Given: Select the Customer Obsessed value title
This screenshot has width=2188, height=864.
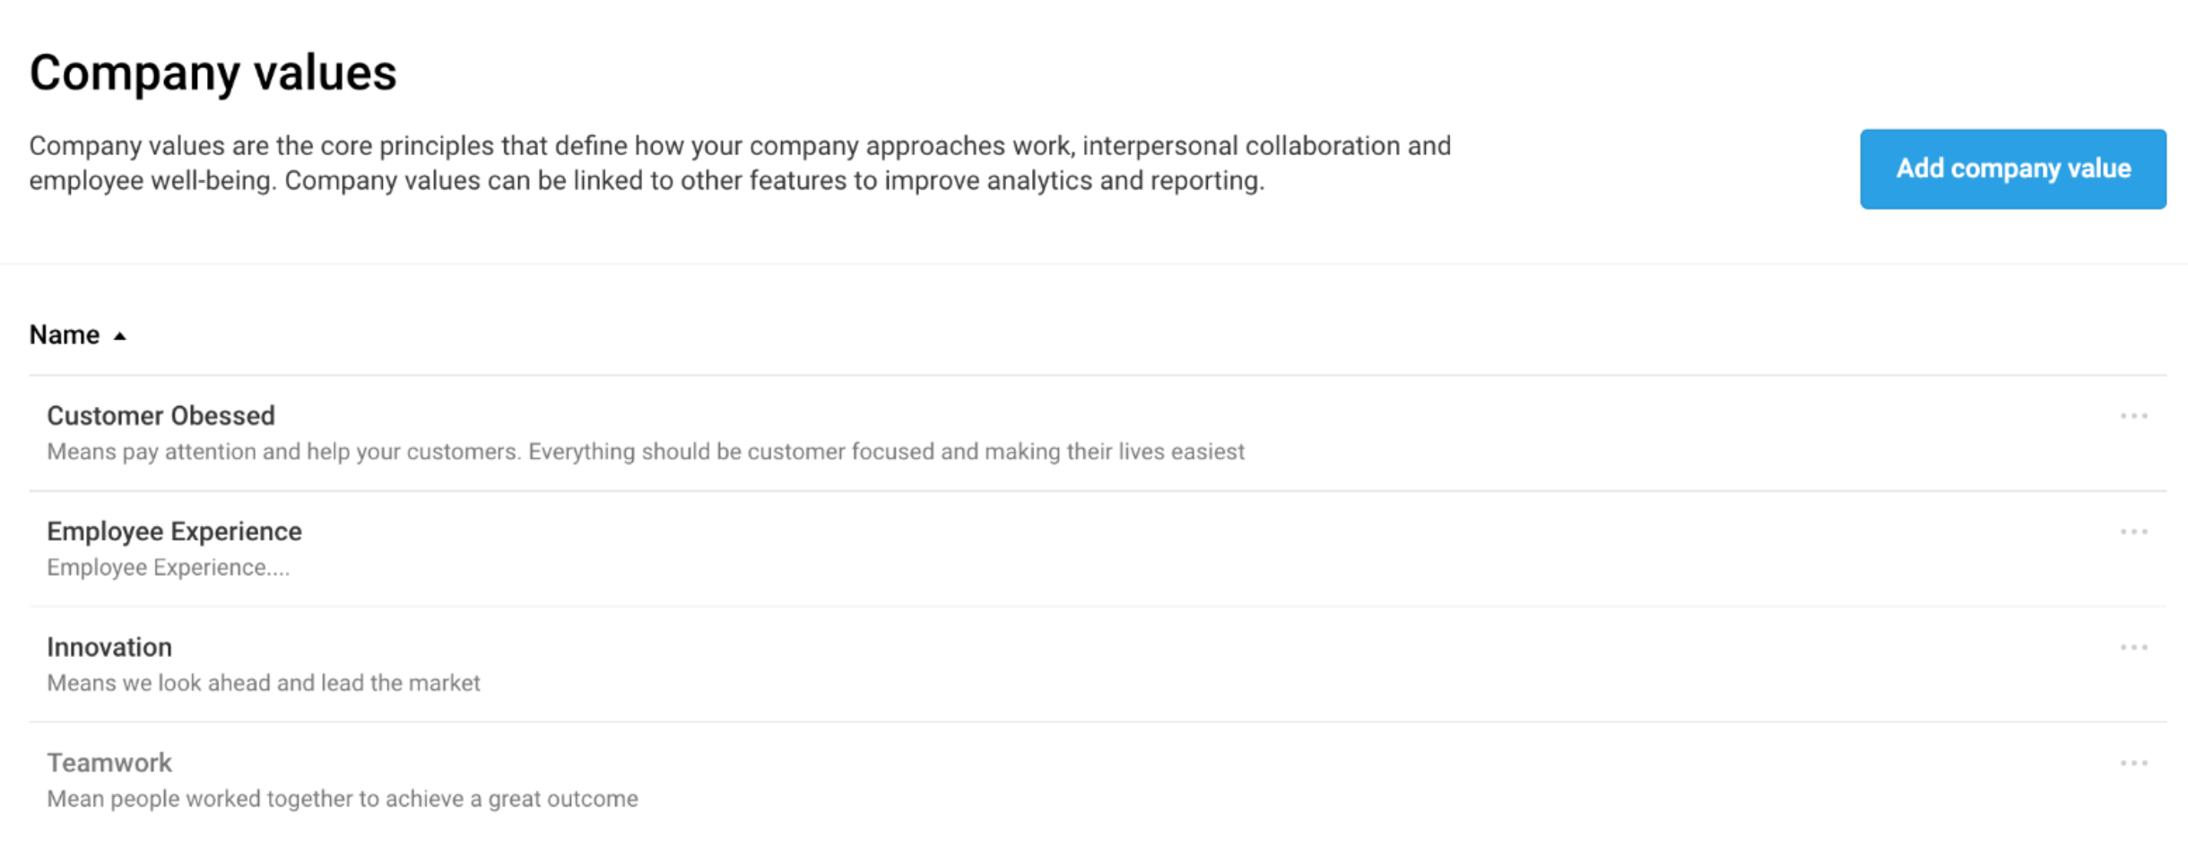Looking at the screenshot, I should click(x=161, y=416).
